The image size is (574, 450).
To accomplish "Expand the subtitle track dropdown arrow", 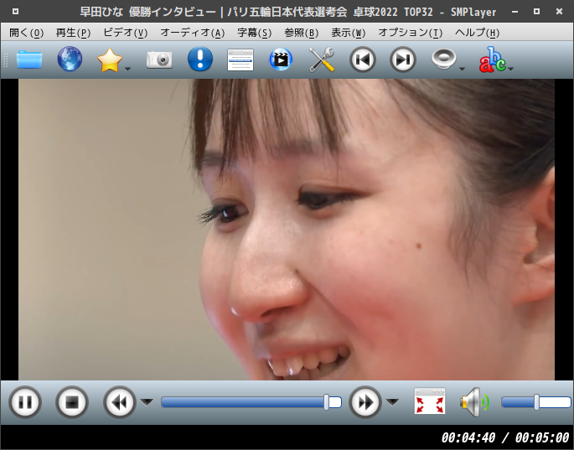I will tap(510, 69).
